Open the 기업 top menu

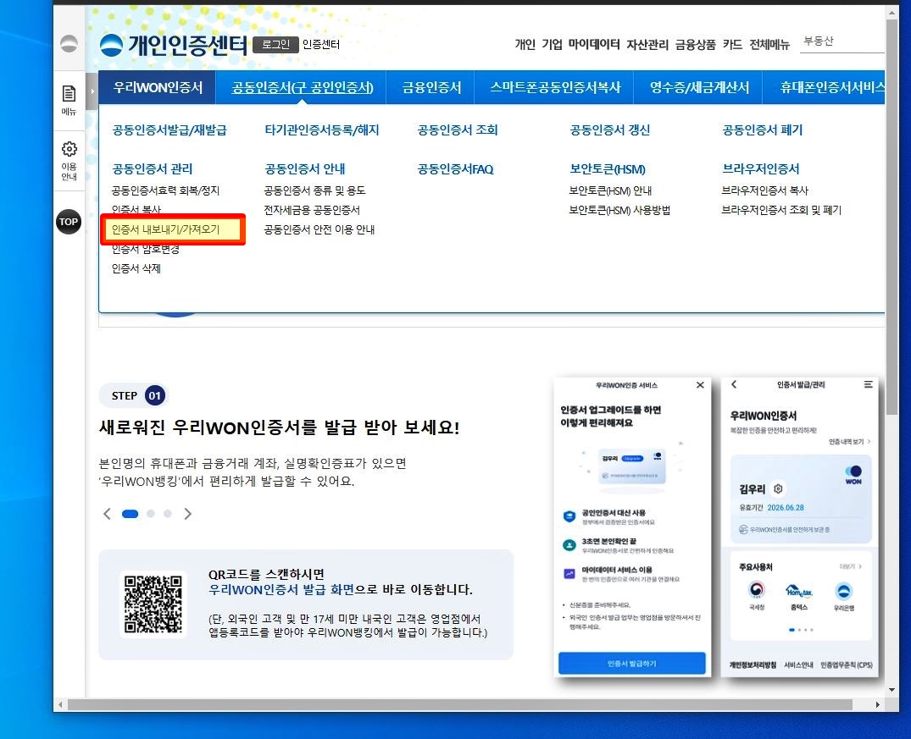(x=552, y=45)
